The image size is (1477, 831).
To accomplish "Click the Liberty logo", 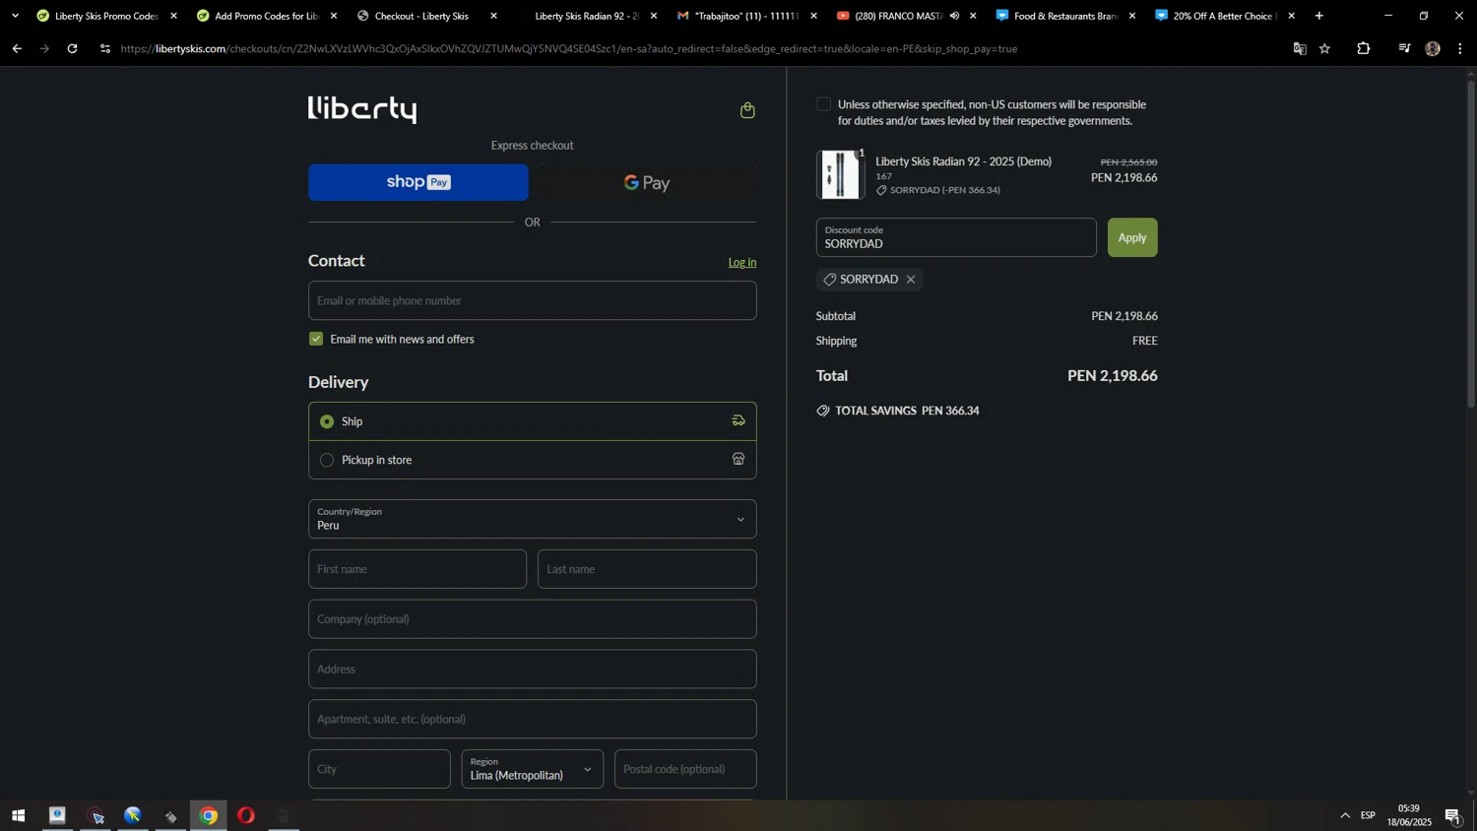I will [x=362, y=108].
